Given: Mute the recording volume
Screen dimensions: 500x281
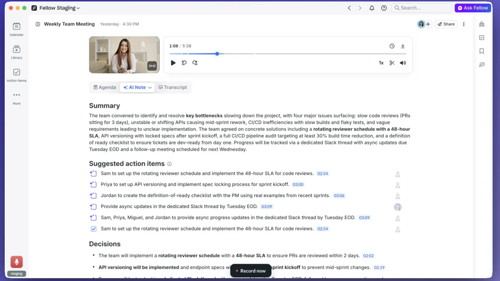Looking at the screenshot, I should [x=403, y=63].
